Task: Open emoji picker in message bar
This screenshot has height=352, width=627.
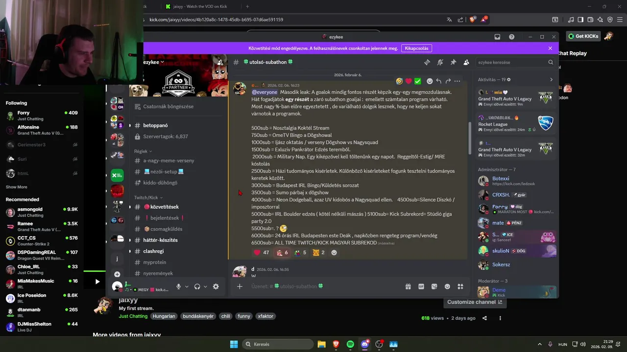Action: [447, 286]
